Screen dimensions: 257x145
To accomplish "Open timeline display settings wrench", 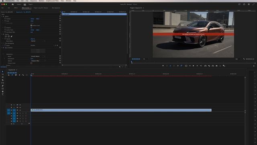I will (x=23, y=75).
